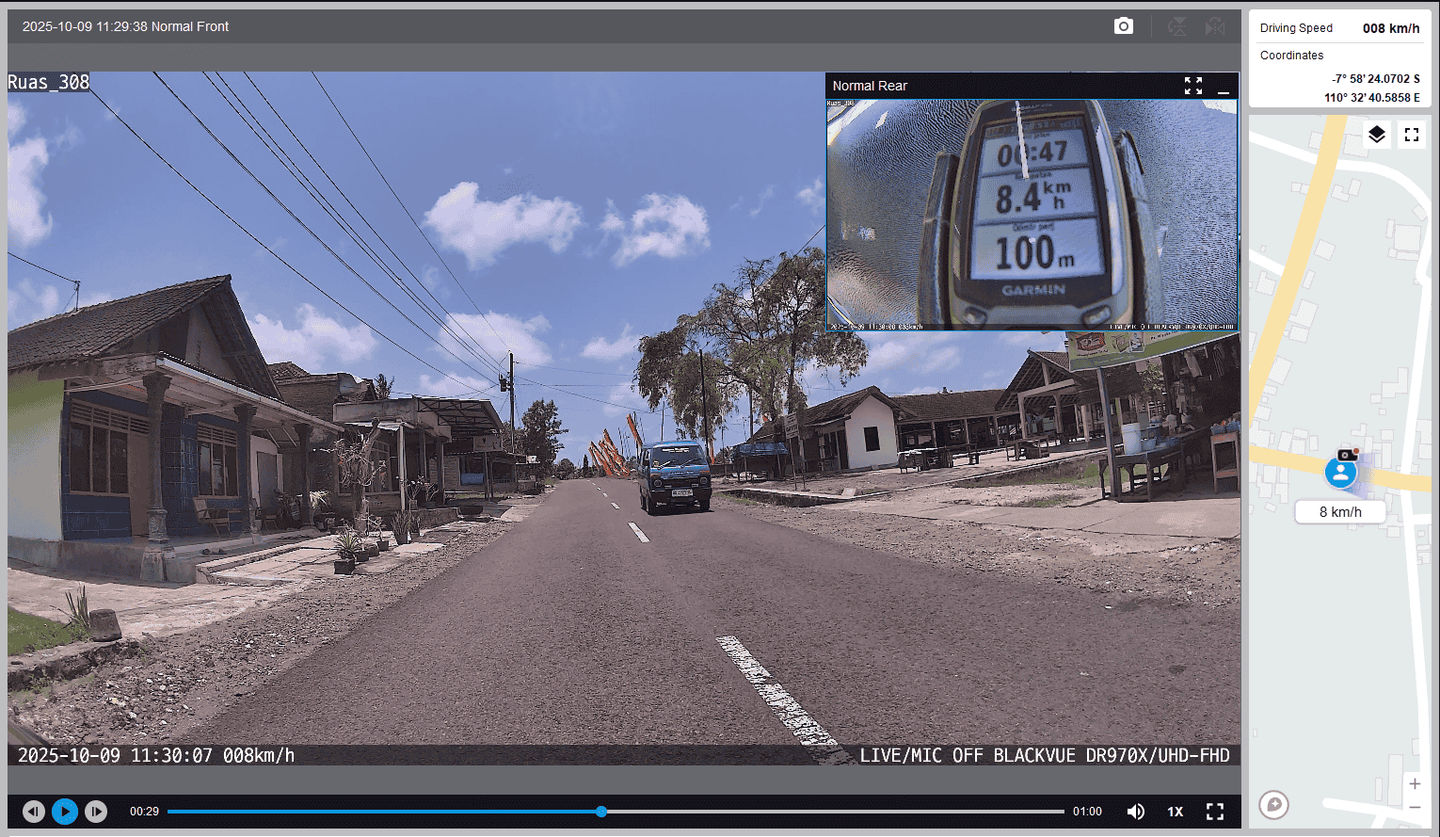The image size is (1440, 837).
Task: Click the playback progress slider handle
Action: 601,812
